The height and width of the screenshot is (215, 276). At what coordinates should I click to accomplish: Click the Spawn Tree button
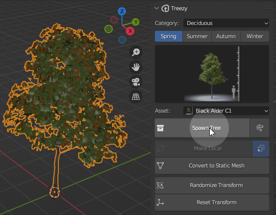click(202, 128)
